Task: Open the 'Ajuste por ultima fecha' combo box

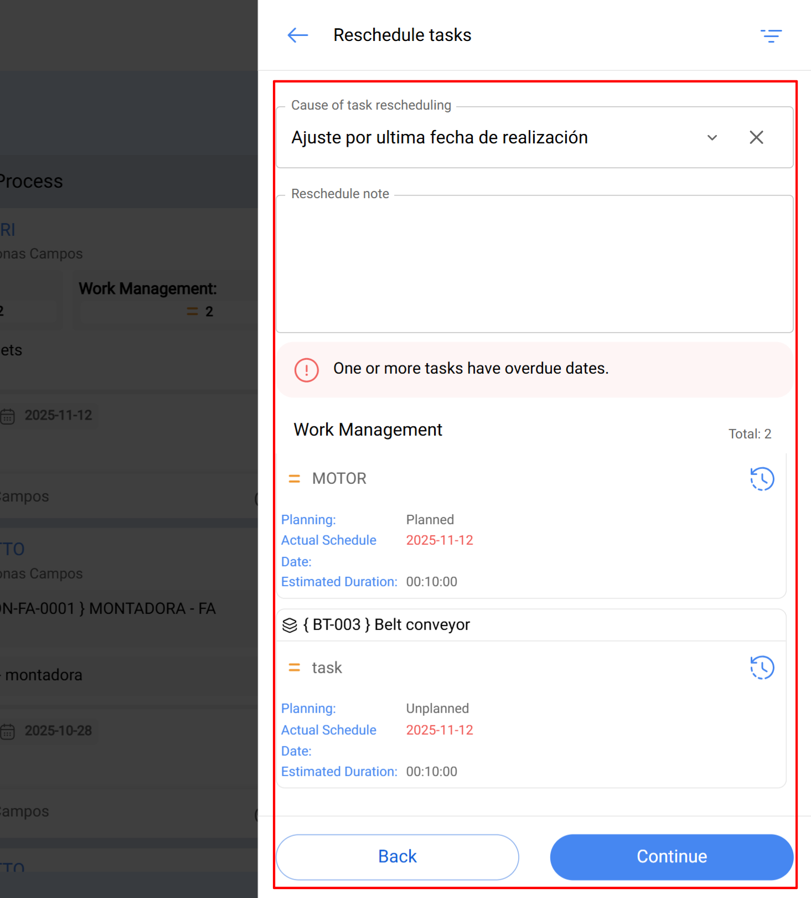Action: pyautogui.click(x=487, y=138)
